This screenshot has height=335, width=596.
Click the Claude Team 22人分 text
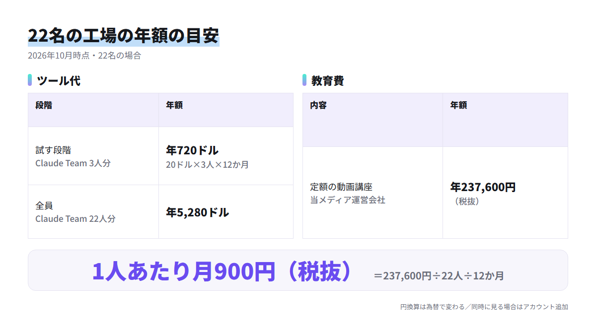pyautogui.click(x=75, y=218)
